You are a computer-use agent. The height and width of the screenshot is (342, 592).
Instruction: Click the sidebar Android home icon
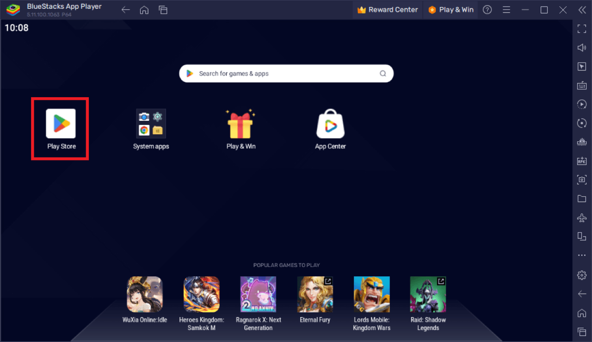coord(582,313)
